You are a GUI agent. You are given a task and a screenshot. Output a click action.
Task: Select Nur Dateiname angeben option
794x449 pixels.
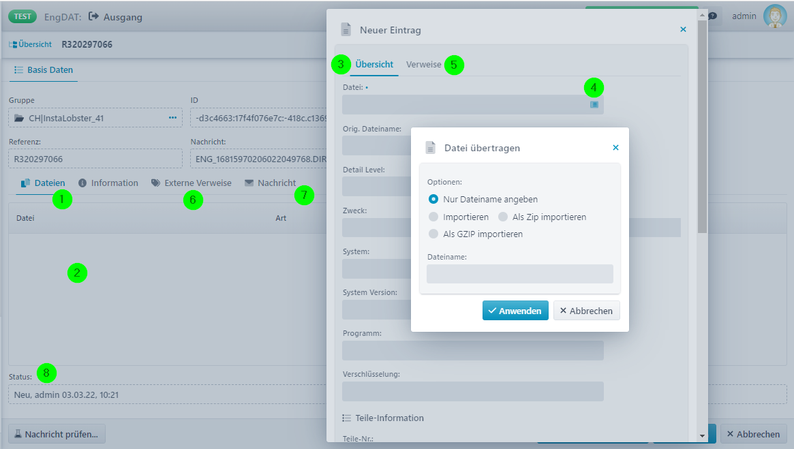[433, 200]
